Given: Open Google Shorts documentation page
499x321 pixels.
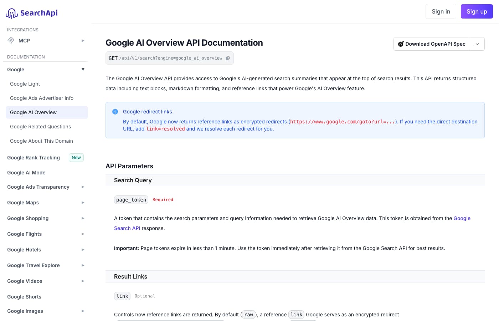Looking at the screenshot, I should [24, 297].
